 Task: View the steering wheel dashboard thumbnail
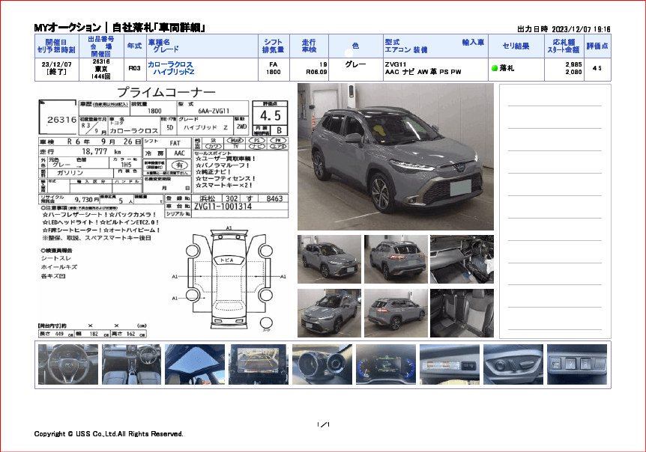pyautogui.click(x=67, y=364)
